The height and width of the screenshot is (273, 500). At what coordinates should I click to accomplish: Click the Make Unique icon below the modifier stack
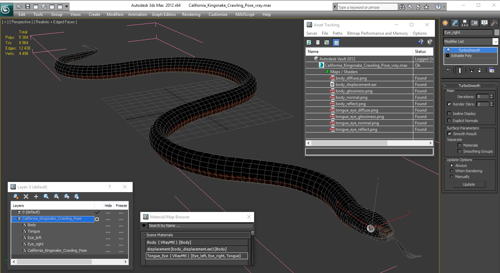471,70
